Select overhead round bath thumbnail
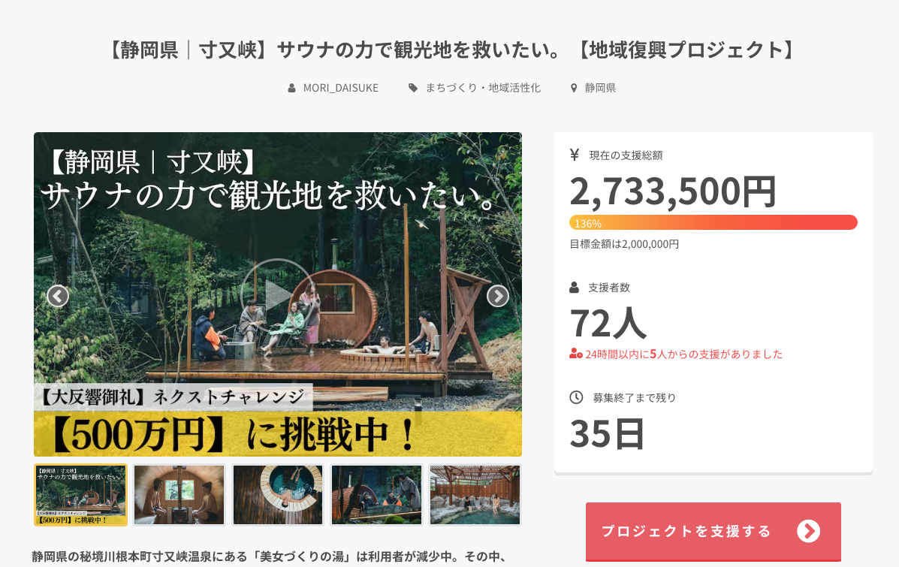Image resolution: width=899 pixels, height=567 pixels. click(278, 495)
